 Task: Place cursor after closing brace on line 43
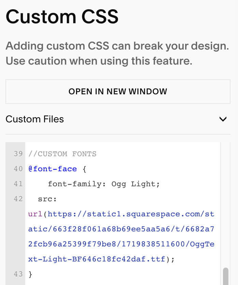click(x=33, y=274)
